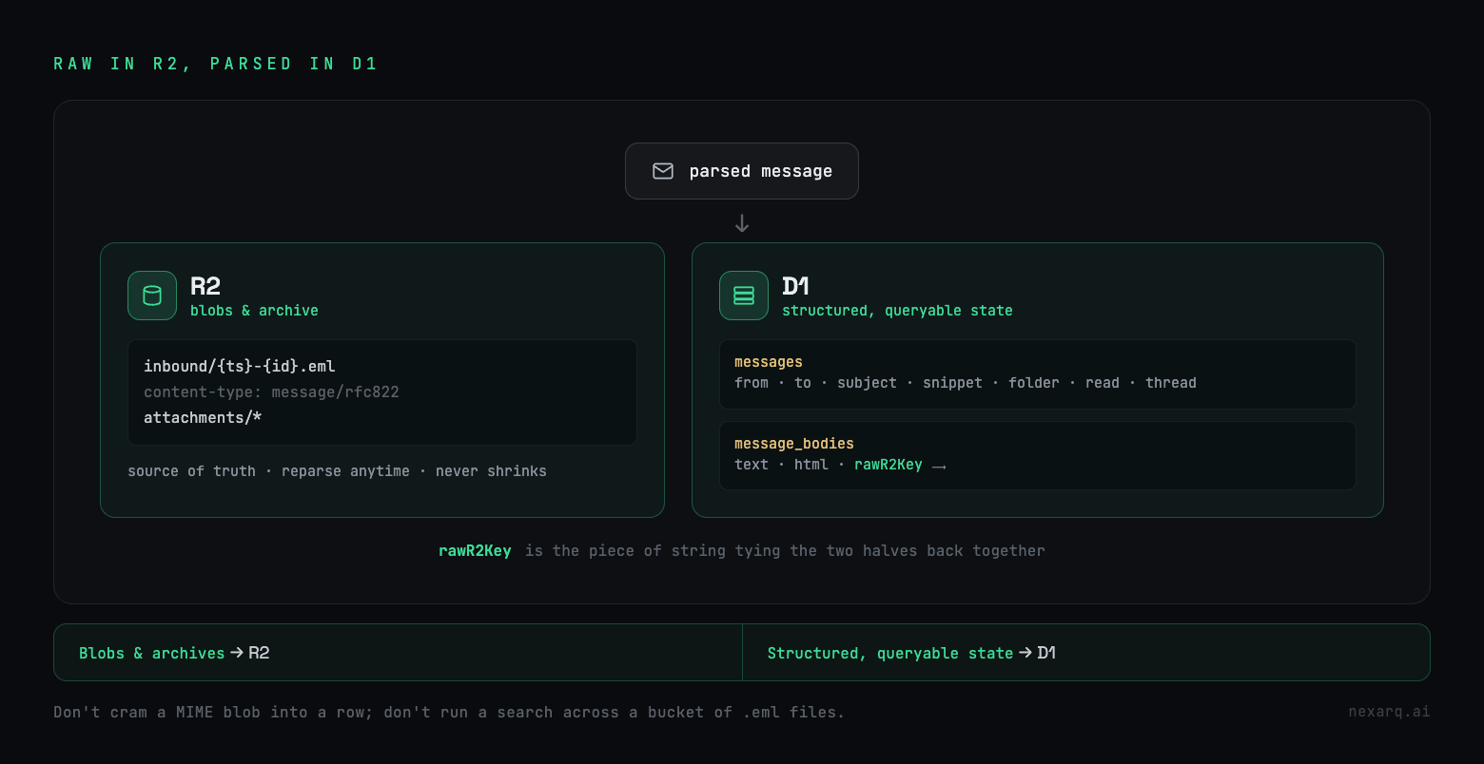The image size is (1484, 764).
Task: Click the D1 database stack icon
Action: [x=744, y=296]
